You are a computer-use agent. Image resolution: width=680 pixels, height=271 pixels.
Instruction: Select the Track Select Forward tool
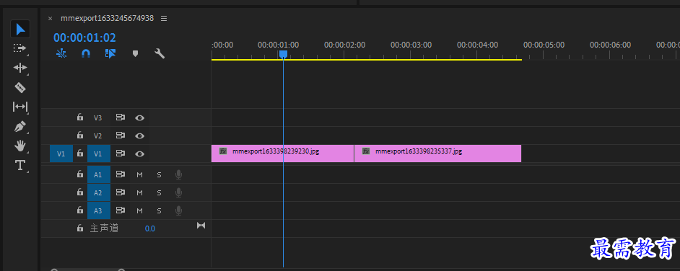pyautogui.click(x=19, y=48)
